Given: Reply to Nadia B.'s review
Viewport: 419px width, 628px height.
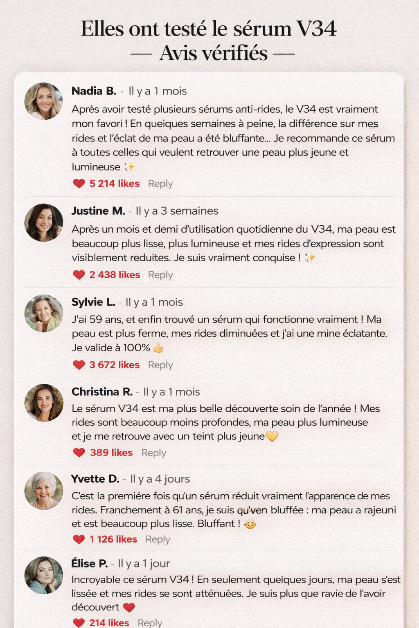Looking at the screenshot, I should [160, 184].
